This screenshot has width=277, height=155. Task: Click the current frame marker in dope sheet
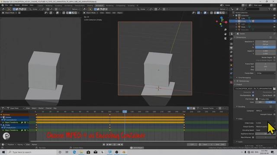(x=125, y=112)
